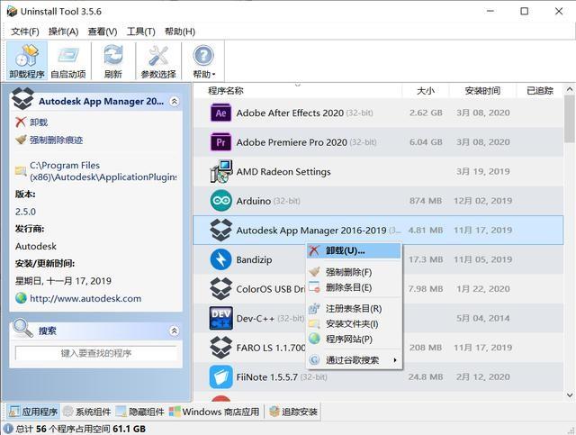The image size is (576, 435).
Task: Click the FARO LS program icon
Action: point(220,348)
